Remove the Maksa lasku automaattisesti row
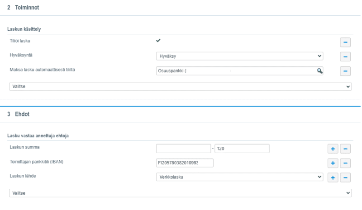 pos(345,71)
